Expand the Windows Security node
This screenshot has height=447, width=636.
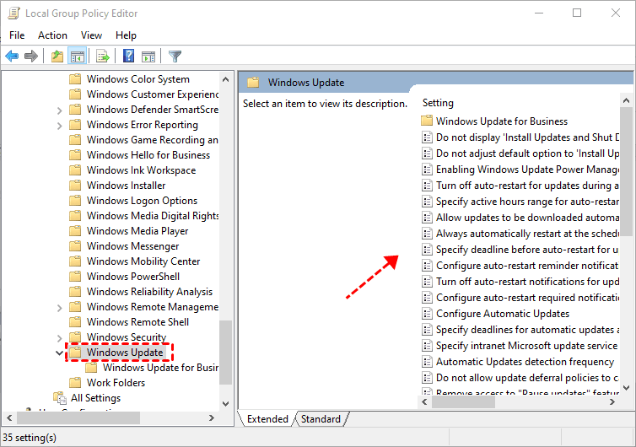click(x=60, y=338)
